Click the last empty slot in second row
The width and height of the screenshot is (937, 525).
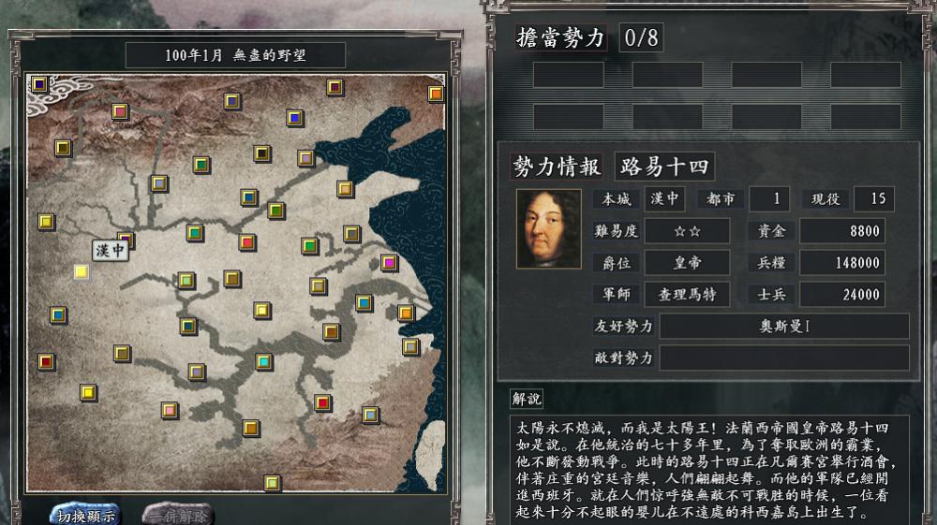[865, 117]
